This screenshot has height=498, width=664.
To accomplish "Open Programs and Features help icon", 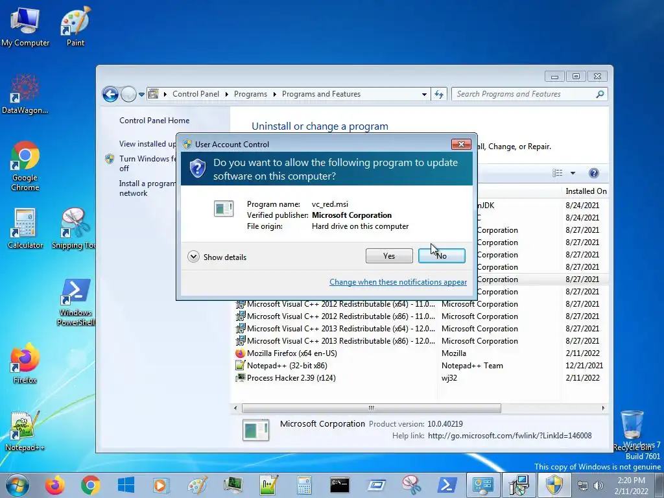I will click(x=594, y=172).
